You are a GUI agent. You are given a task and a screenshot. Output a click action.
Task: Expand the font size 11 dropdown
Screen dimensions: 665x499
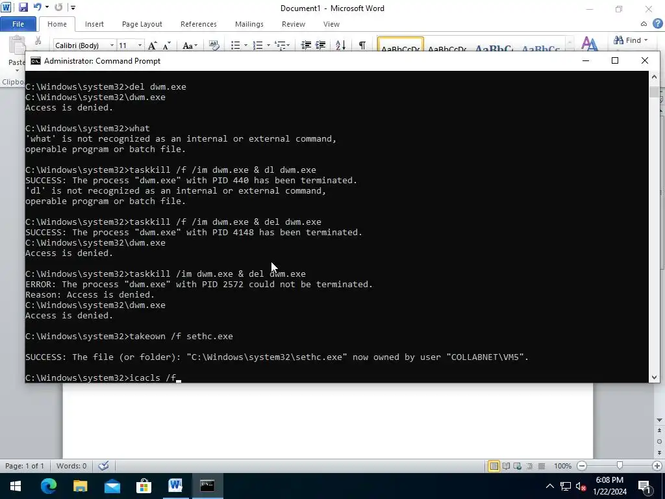pos(140,45)
